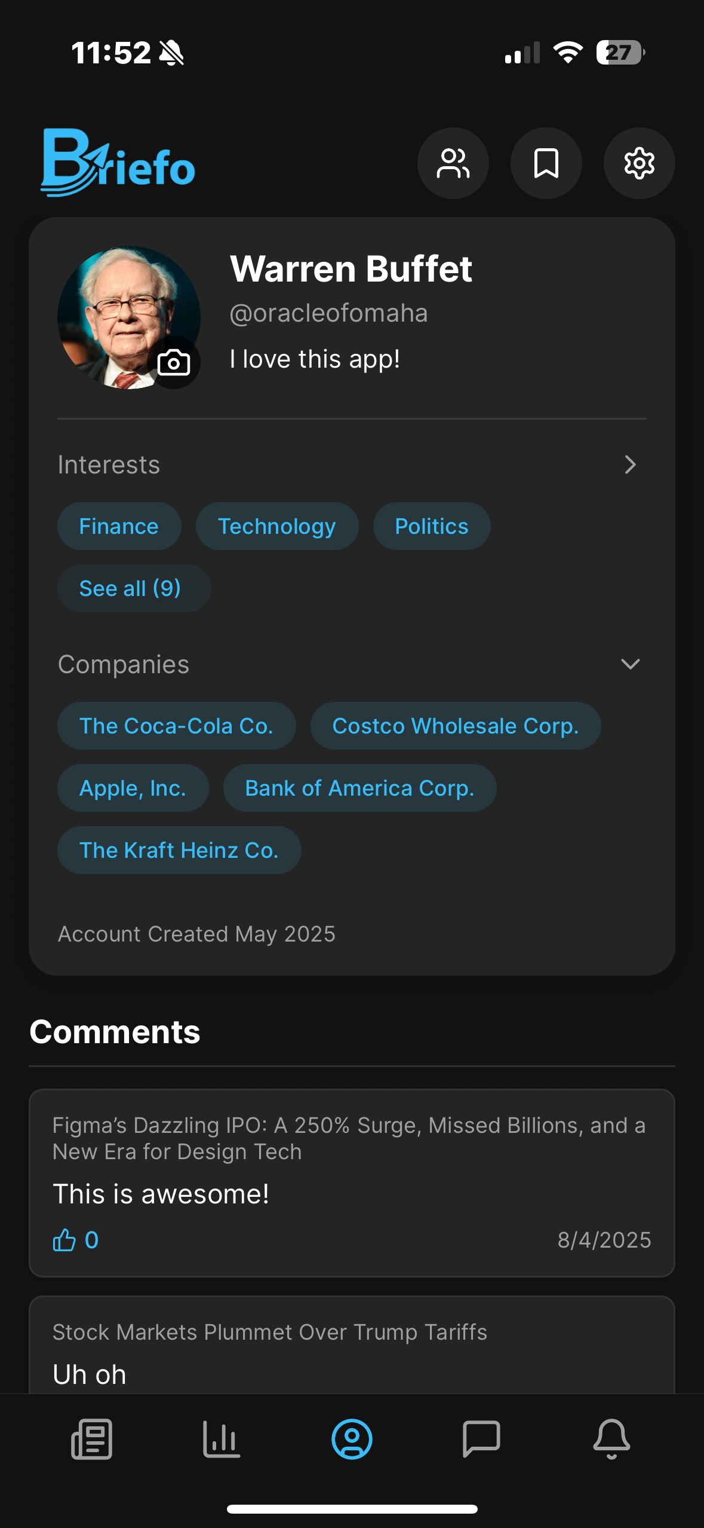Expand the Interests section arrow
Screen dimensions: 704x1528
pyautogui.click(x=630, y=464)
